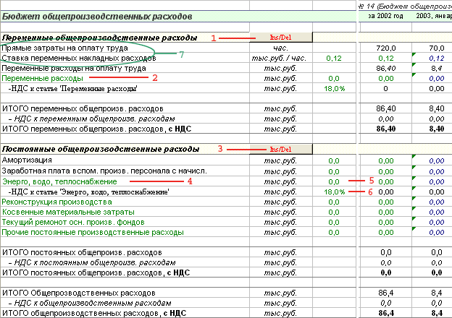452x318 pixels.
Task: Select 'Текущий ремонт осн. произв. фондов' label
Action: (x=73, y=223)
